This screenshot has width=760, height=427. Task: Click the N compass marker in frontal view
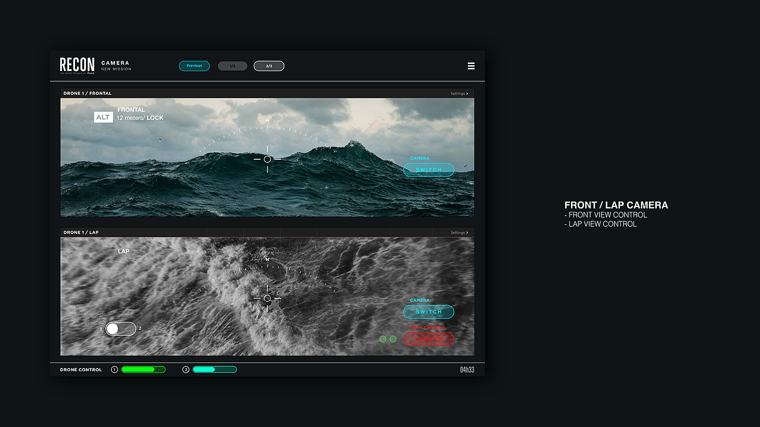pos(267,120)
